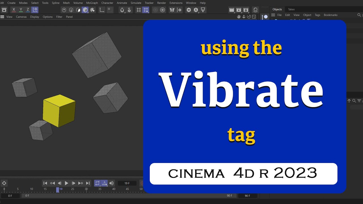Open the MoGraph menu
Viewport: 363px width, 204px height.
tap(92, 3)
